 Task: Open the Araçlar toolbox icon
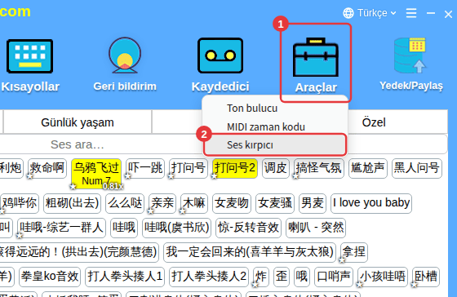pyautogui.click(x=316, y=57)
